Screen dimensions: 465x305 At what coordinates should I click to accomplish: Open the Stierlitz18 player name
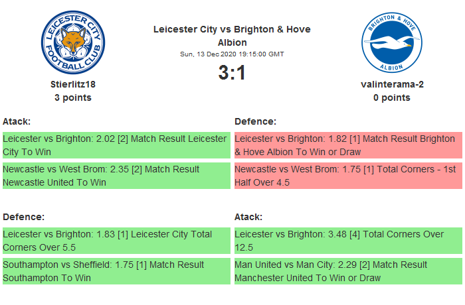point(73,84)
